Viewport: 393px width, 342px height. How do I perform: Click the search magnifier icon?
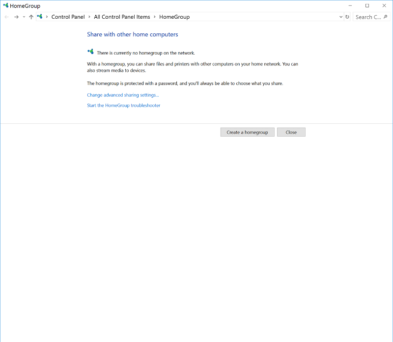386,17
